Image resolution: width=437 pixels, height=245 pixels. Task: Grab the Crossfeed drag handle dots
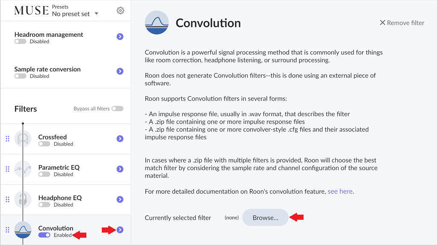tap(7, 139)
